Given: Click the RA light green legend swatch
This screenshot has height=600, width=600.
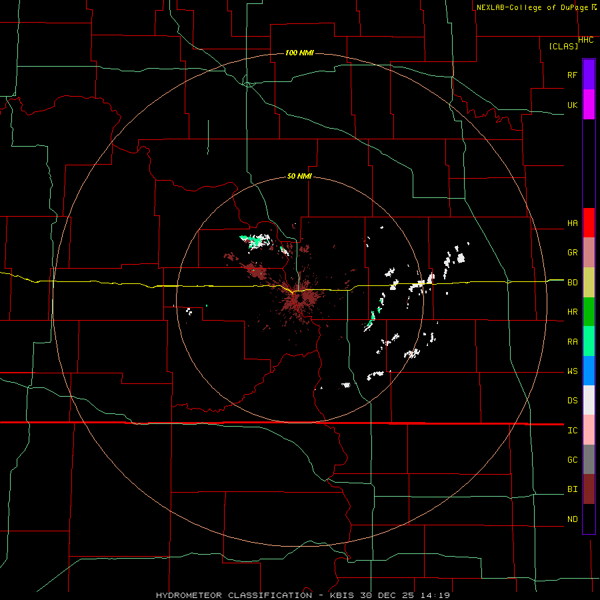Looking at the screenshot, I should 589,341.
